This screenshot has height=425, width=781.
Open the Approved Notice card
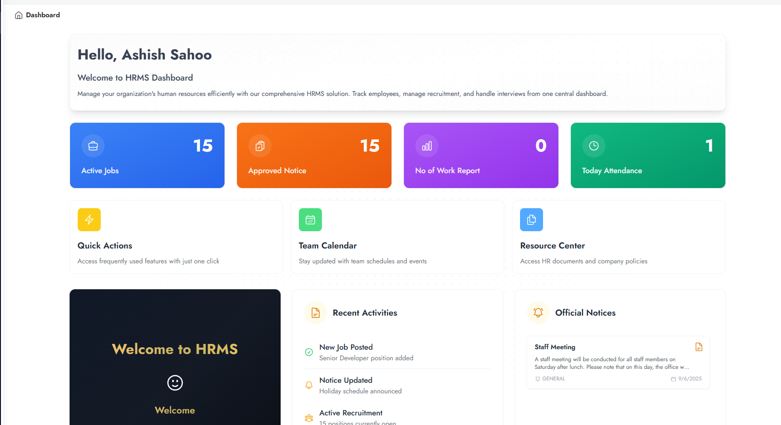tap(314, 155)
